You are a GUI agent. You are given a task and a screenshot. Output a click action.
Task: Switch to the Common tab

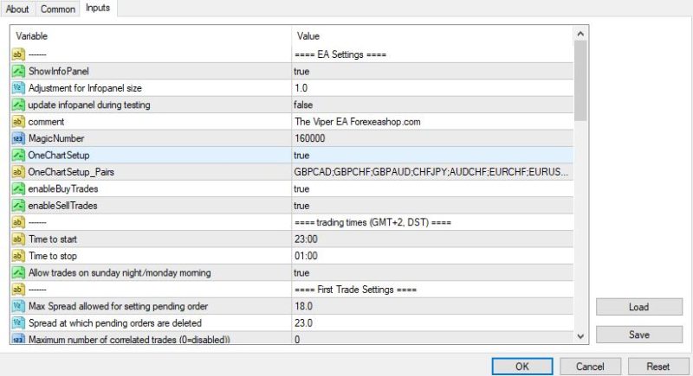point(58,9)
